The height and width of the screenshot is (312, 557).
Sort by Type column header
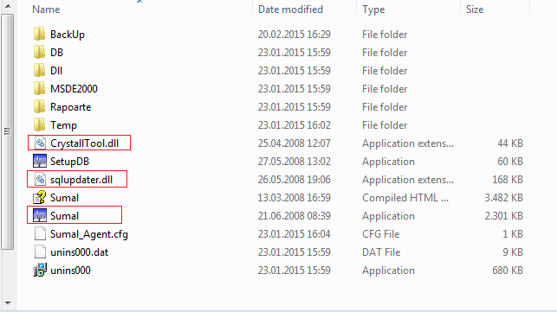click(373, 10)
